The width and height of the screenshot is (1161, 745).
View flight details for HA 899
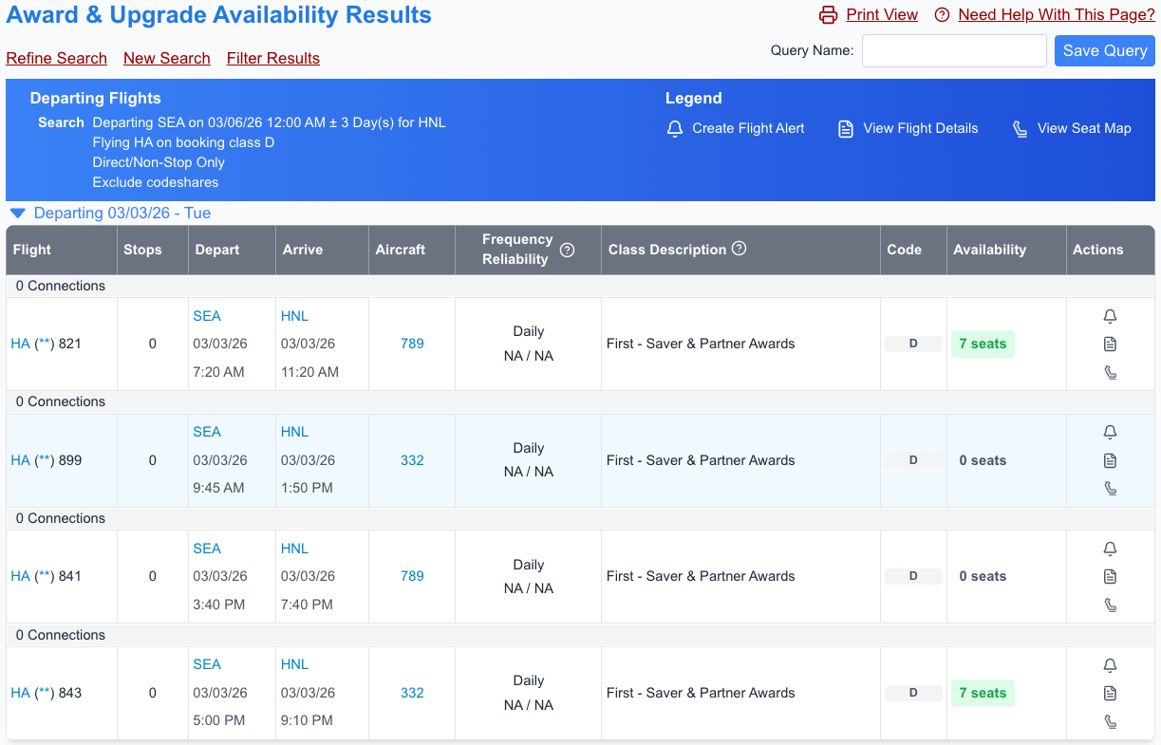(1110, 460)
